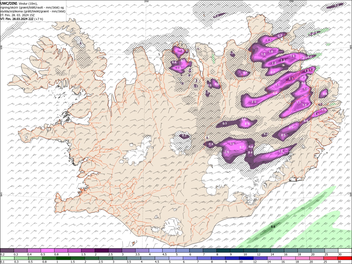Select pale grey 25 snow legend swatch
352x264 pixels.
331,251
